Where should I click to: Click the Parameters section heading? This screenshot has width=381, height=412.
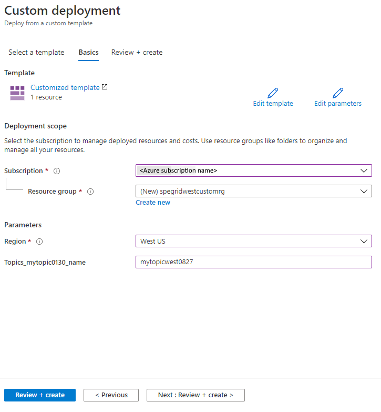(x=23, y=225)
